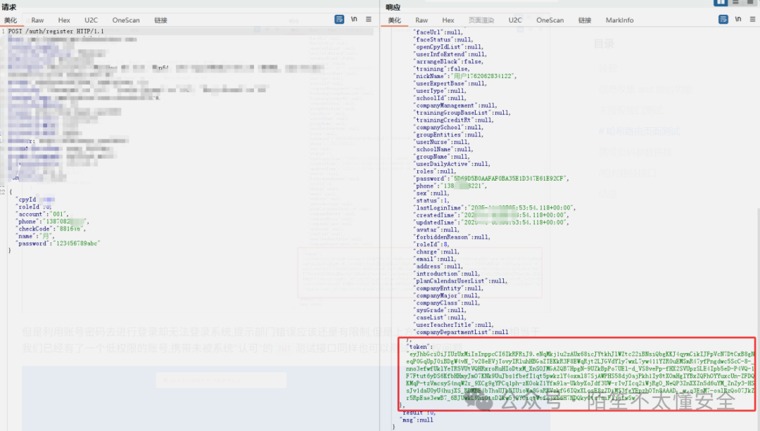Click the "token" key in response
This screenshot has height=431, width=760.
[417, 346]
